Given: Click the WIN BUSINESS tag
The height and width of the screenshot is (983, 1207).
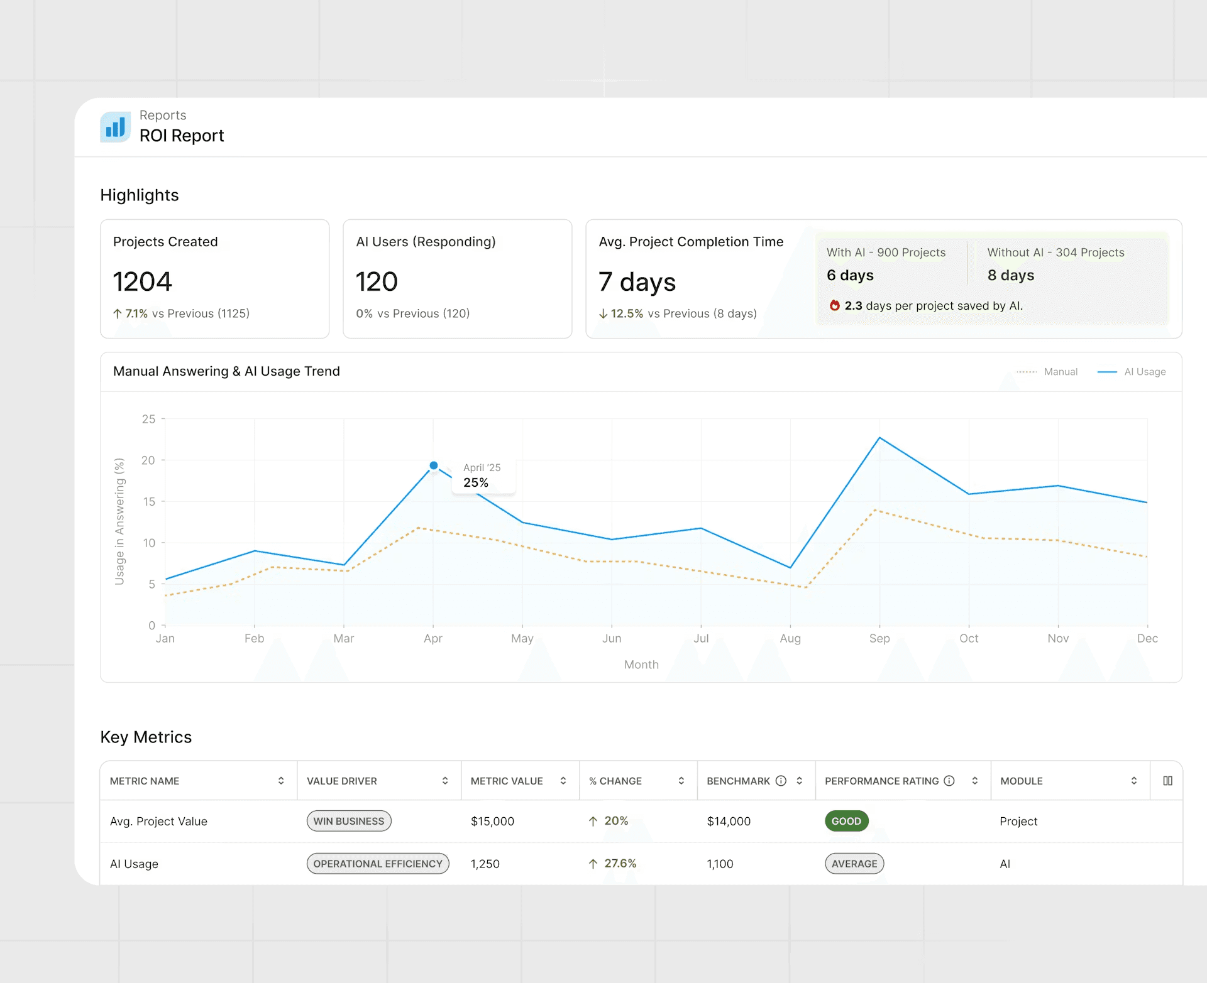Looking at the screenshot, I should 349,821.
